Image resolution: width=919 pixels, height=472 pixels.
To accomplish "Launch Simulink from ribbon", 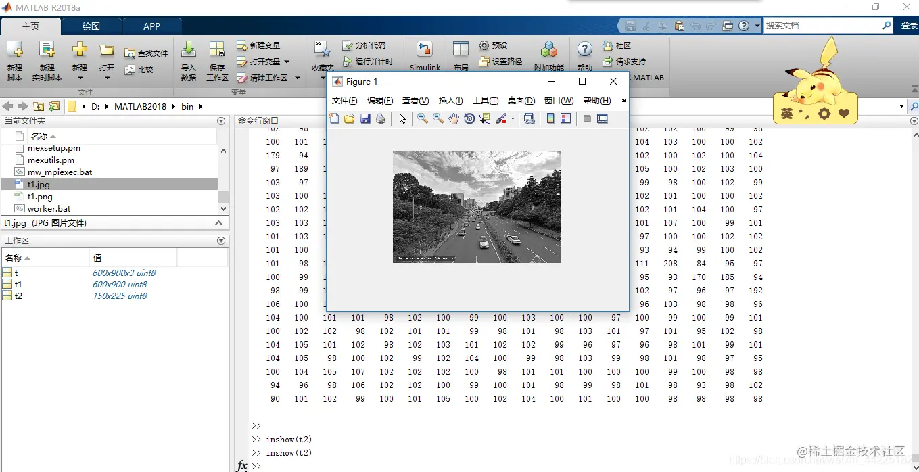I will coord(425,55).
